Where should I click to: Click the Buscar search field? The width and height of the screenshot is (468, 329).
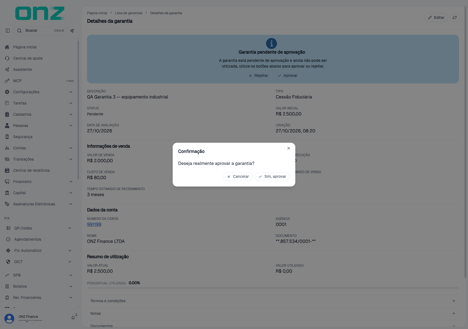click(40, 31)
